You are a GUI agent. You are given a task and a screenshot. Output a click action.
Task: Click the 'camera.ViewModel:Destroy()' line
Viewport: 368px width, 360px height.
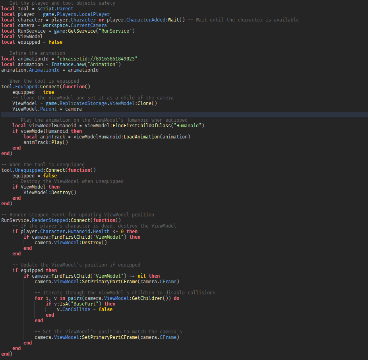(71, 243)
